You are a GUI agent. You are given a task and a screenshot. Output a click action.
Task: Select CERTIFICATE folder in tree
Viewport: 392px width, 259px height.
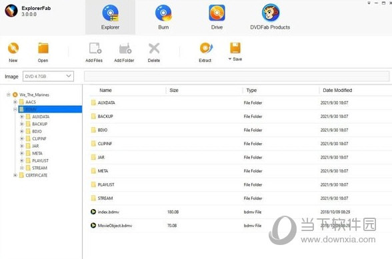click(37, 175)
